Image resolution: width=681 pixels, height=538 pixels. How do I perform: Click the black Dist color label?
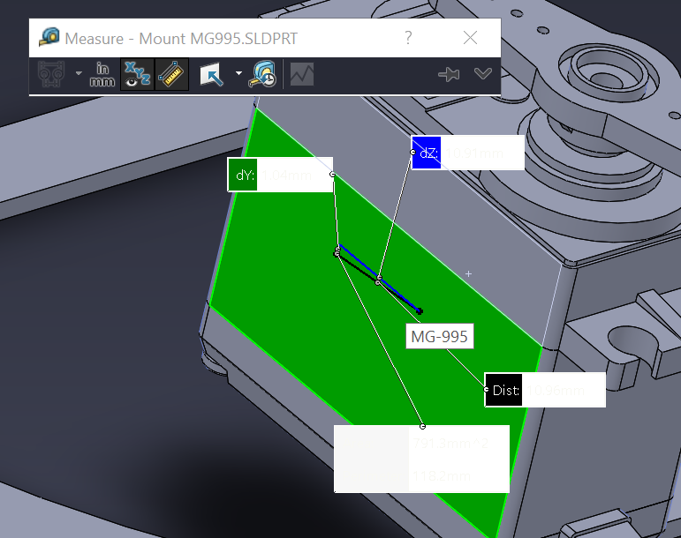click(503, 390)
